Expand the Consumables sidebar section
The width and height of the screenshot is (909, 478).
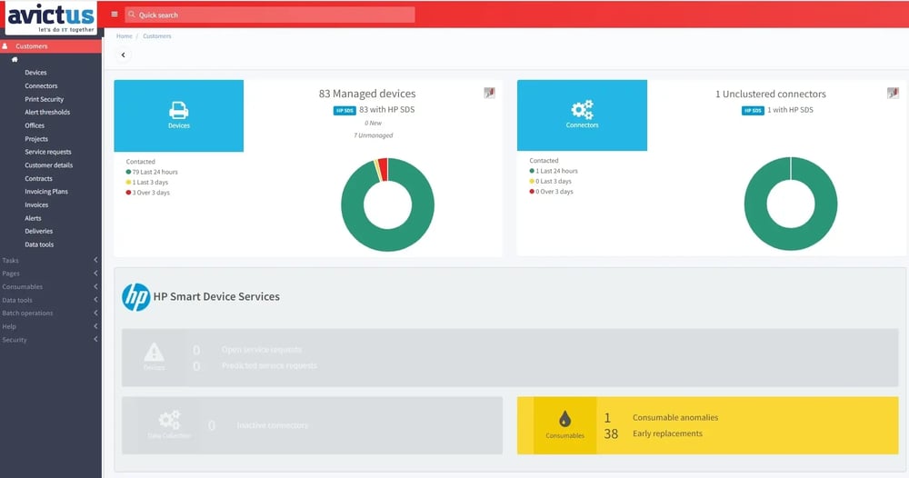click(x=51, y=287)
